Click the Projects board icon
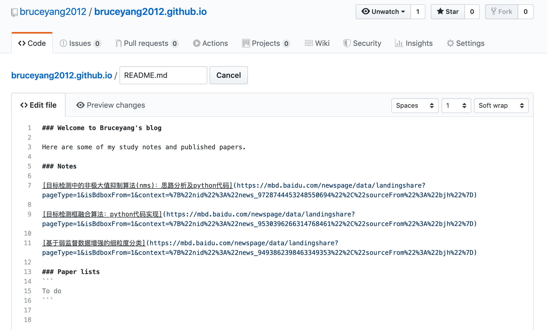 246,43
